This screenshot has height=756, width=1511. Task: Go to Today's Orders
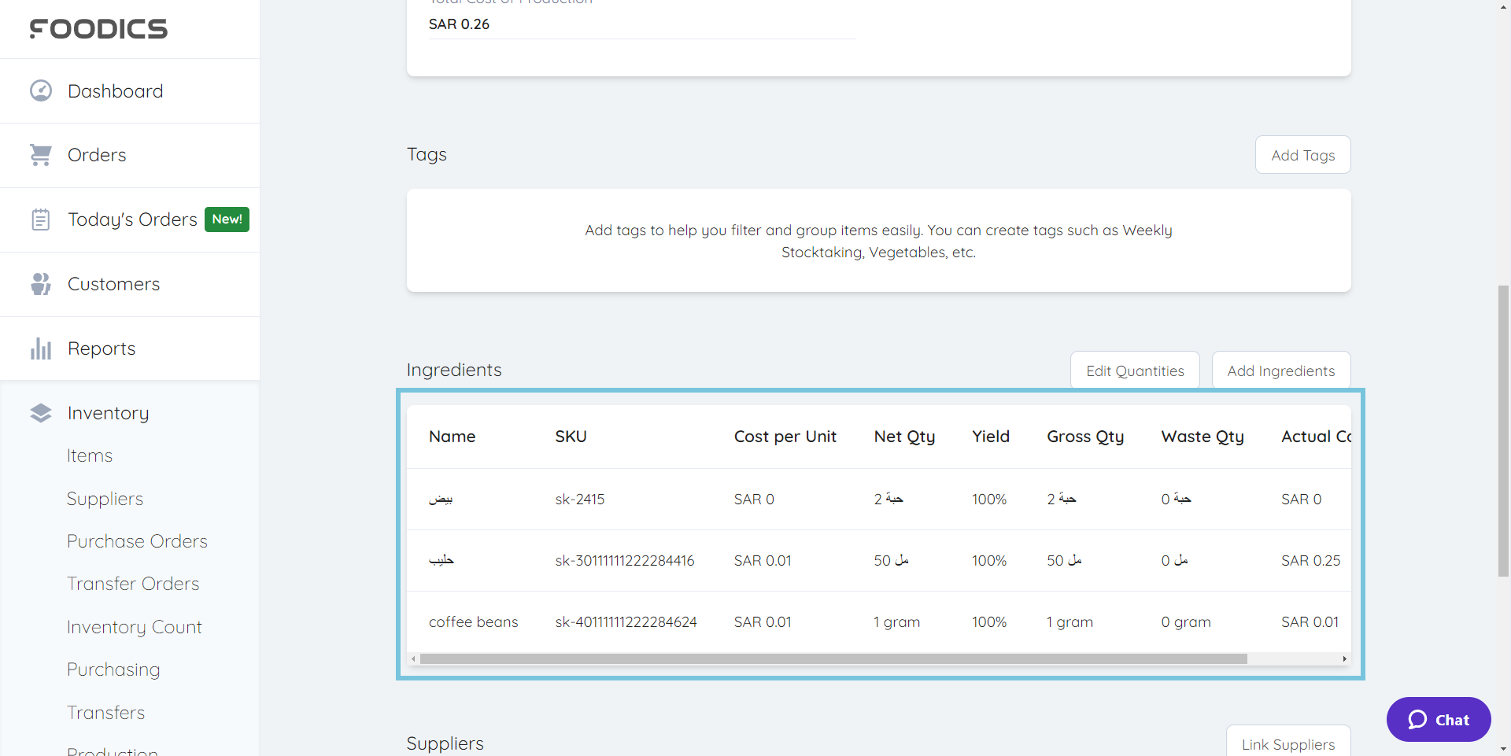130,220
